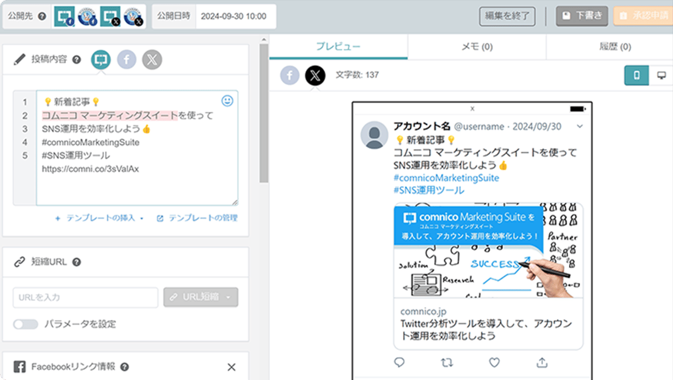This screenshot has width=673, height=380.
Task: Click the reply icon in the preview
Action: 399,362
